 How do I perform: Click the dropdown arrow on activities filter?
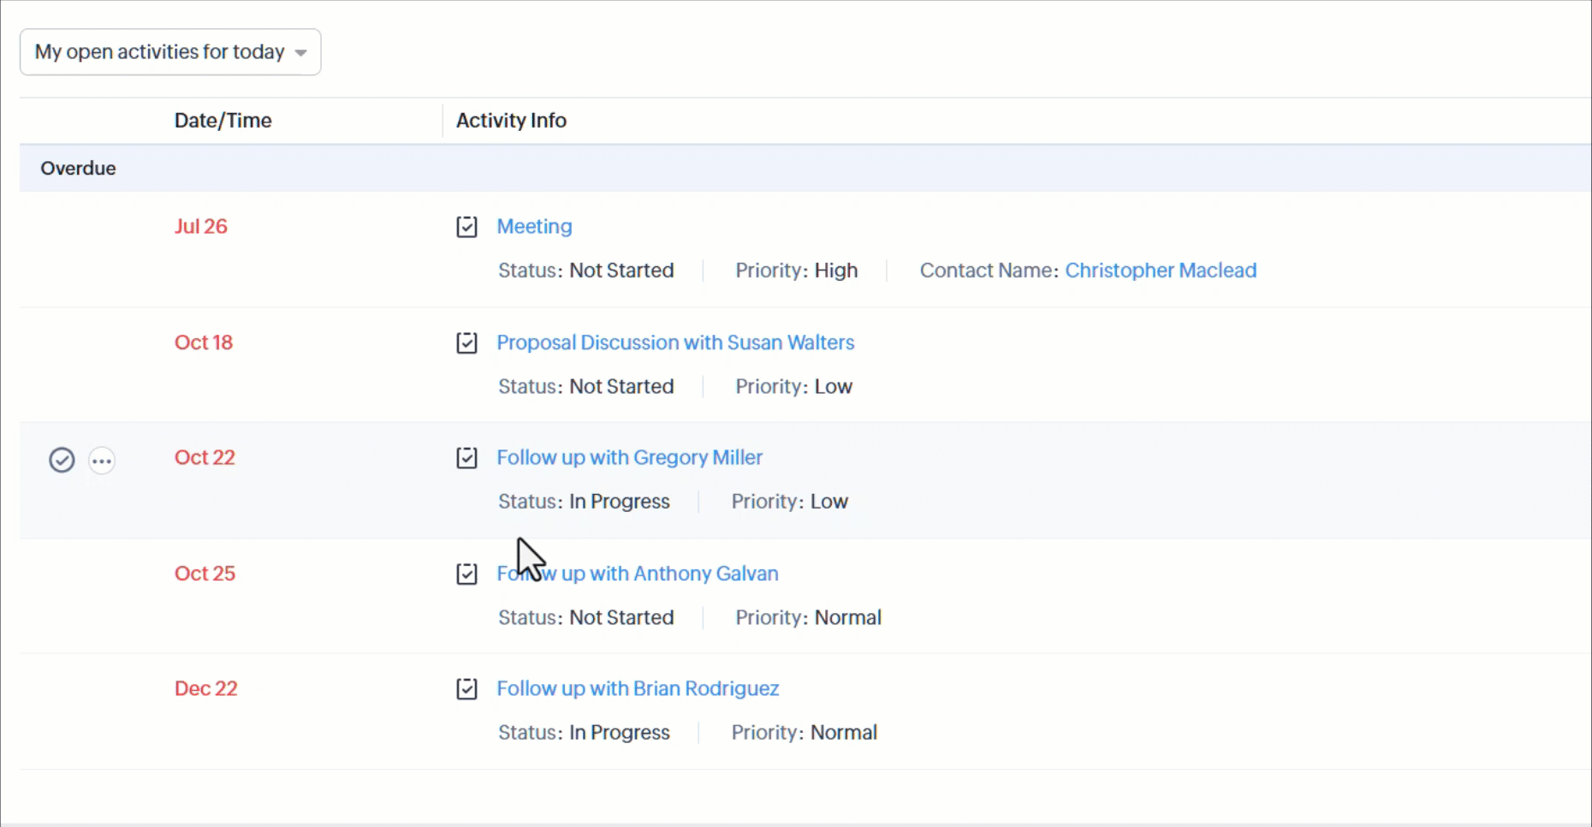[300, 53]
